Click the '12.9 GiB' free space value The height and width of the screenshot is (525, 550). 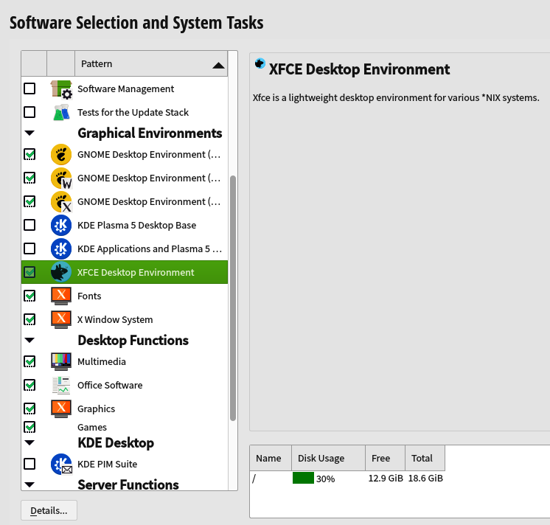[x=386, y=479]
